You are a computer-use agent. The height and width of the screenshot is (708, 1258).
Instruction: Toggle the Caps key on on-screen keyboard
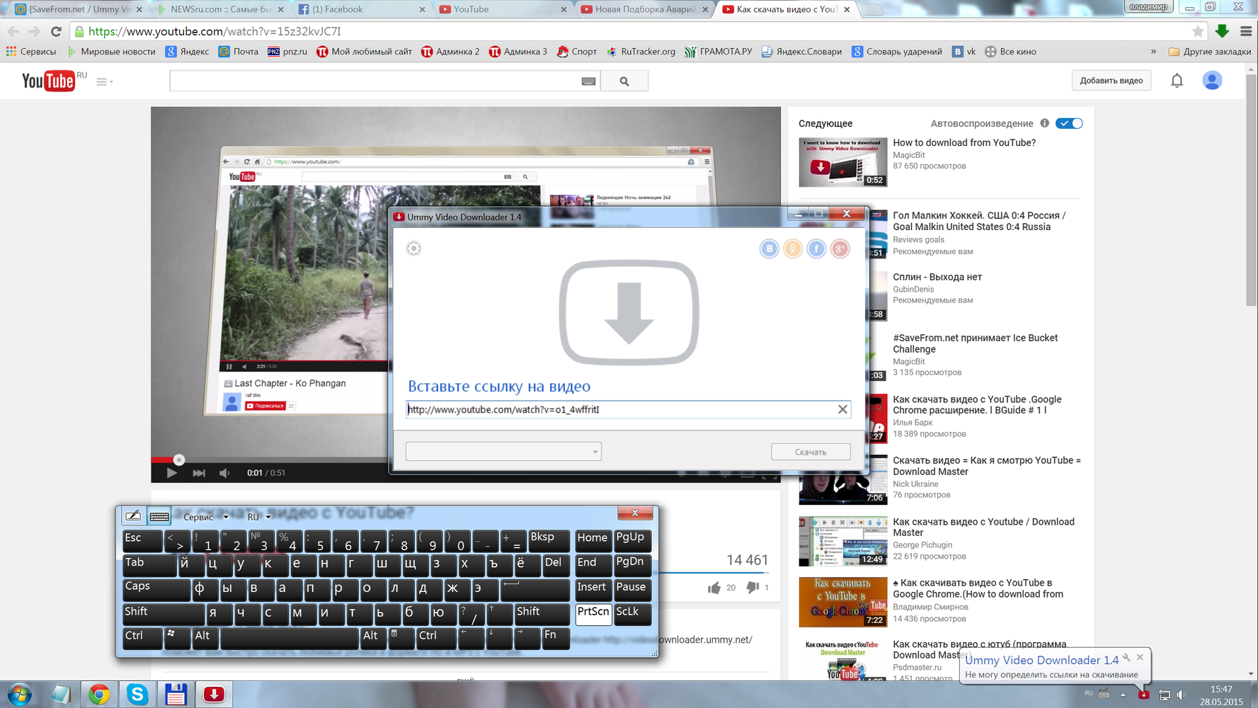point(156,589)
